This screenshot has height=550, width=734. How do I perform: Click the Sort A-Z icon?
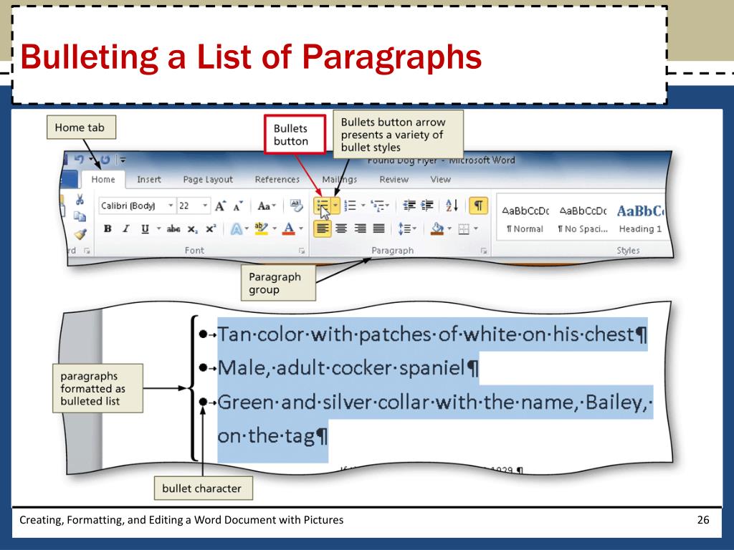[x=452, y=206]
